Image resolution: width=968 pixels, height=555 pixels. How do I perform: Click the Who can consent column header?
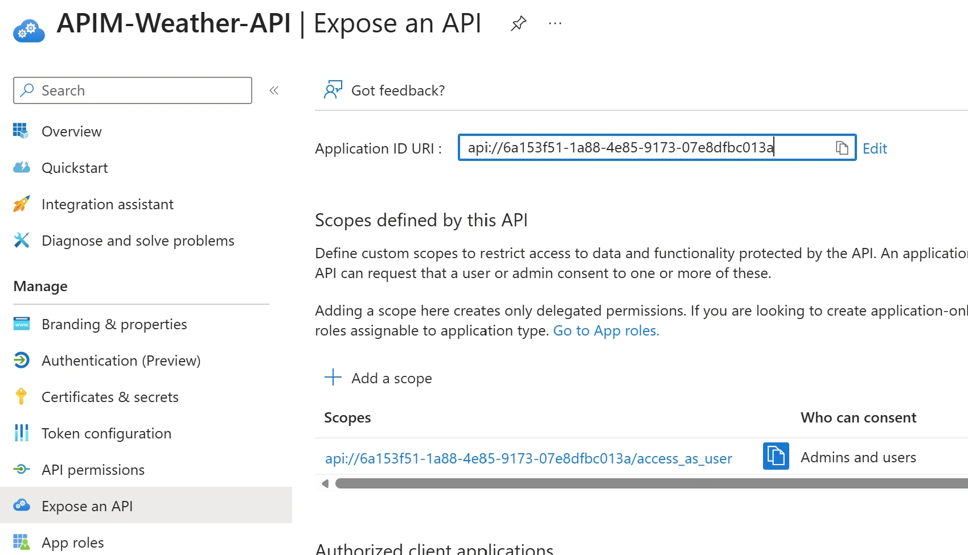click(858, 417)
